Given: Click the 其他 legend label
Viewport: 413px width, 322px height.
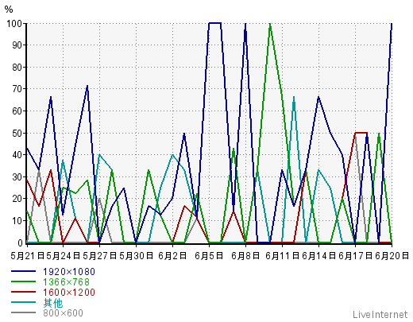Looking at the screenshot, I should pos(53,303).
